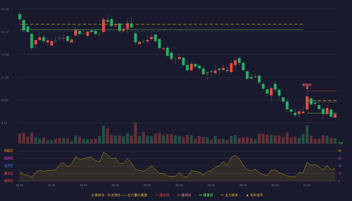The width and height of the screenshot is (352, 201).
Task: Click the 03-18 date label
Action: click(x=19, y=185)
